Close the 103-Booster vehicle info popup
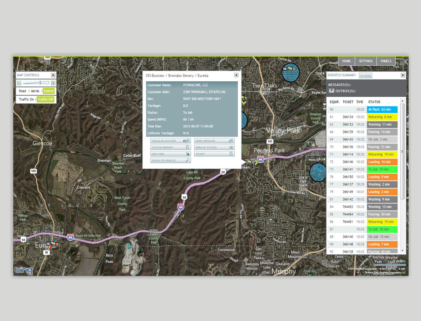The width and height of the screenshot is (421, 321). (x=236, y=75)
